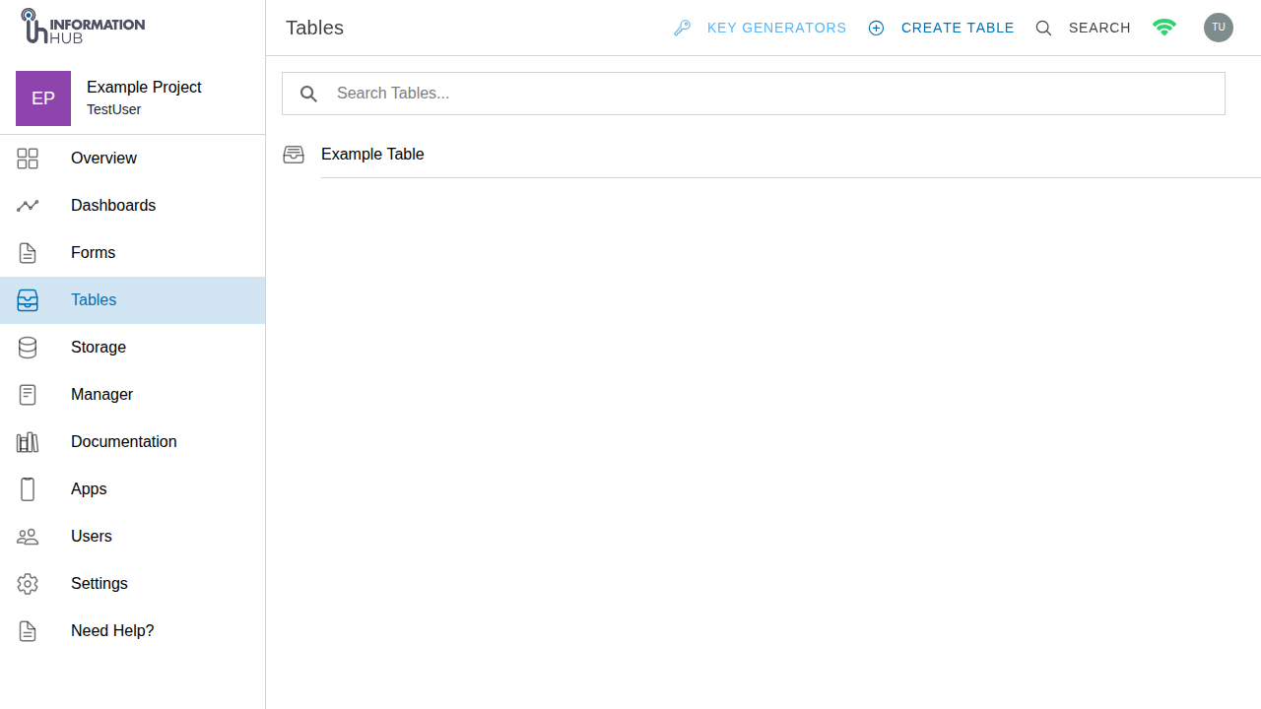Click the Apps phone icon
This screenshot has height=709, width=1261.
(x=28, y=489)
